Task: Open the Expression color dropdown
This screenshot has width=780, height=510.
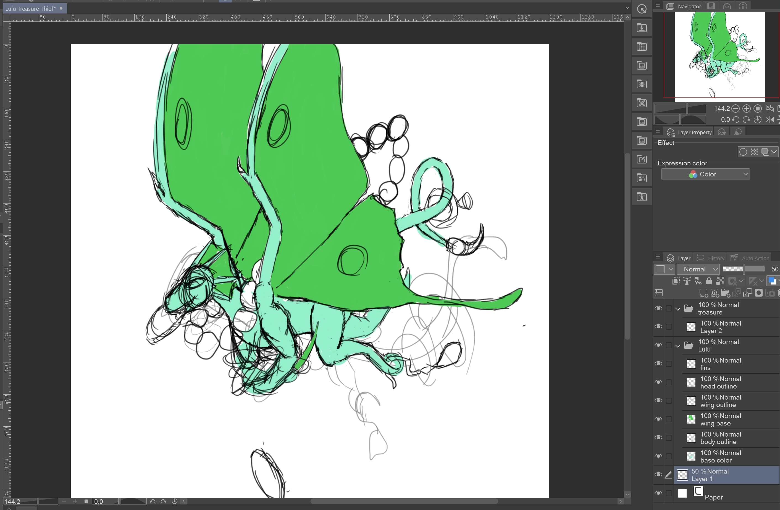Action: pos(705,174)
